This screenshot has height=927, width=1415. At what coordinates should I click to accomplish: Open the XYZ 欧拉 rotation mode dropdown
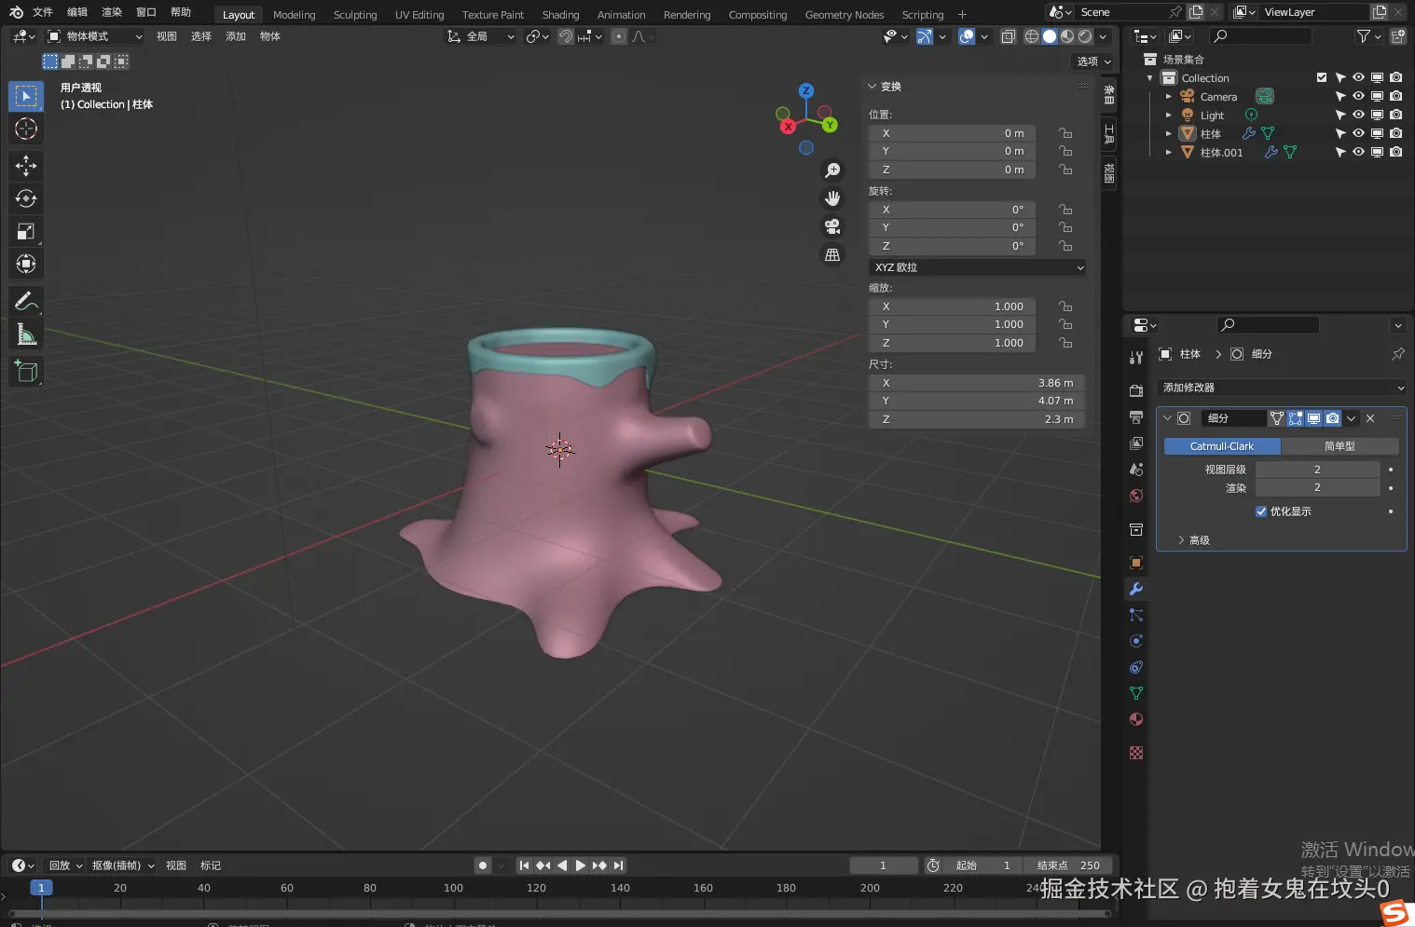tap(977, 267)
